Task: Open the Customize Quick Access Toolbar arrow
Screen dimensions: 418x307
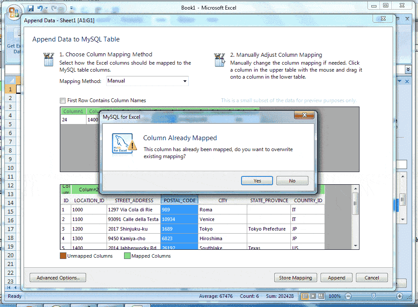Action: click(71, 7)
